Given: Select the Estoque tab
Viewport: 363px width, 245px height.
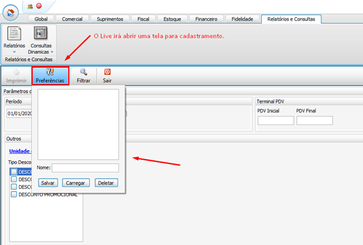Looking at the screenshot, I should pyautogui.click(x=172, y=19).
